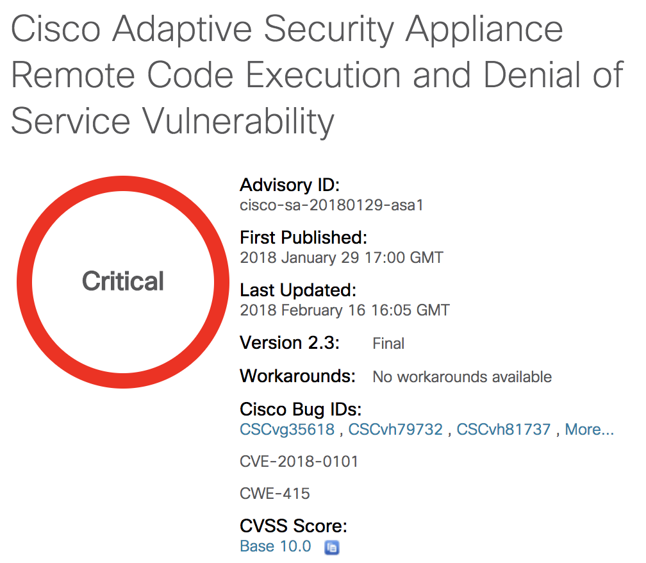This screenshot has width=646, height=563.
Task: Expand More... to show additional bug IDs
Action: (589, 430)
